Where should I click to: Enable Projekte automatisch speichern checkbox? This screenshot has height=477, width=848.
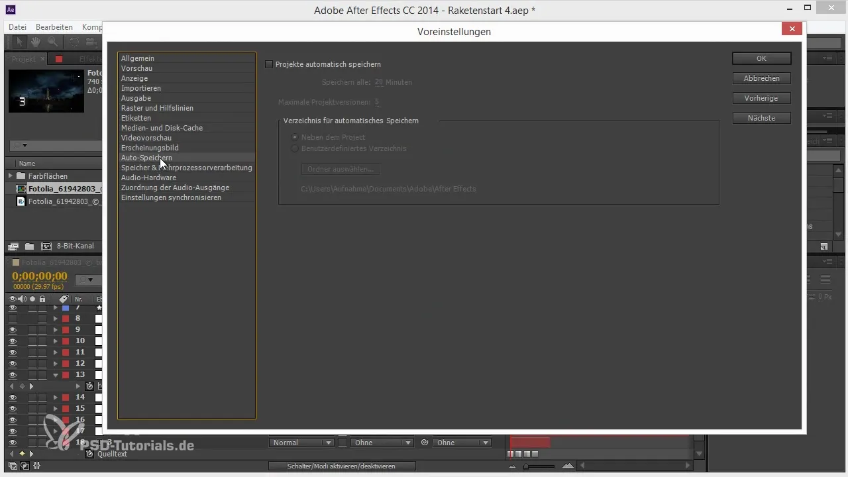click(269, 64)
